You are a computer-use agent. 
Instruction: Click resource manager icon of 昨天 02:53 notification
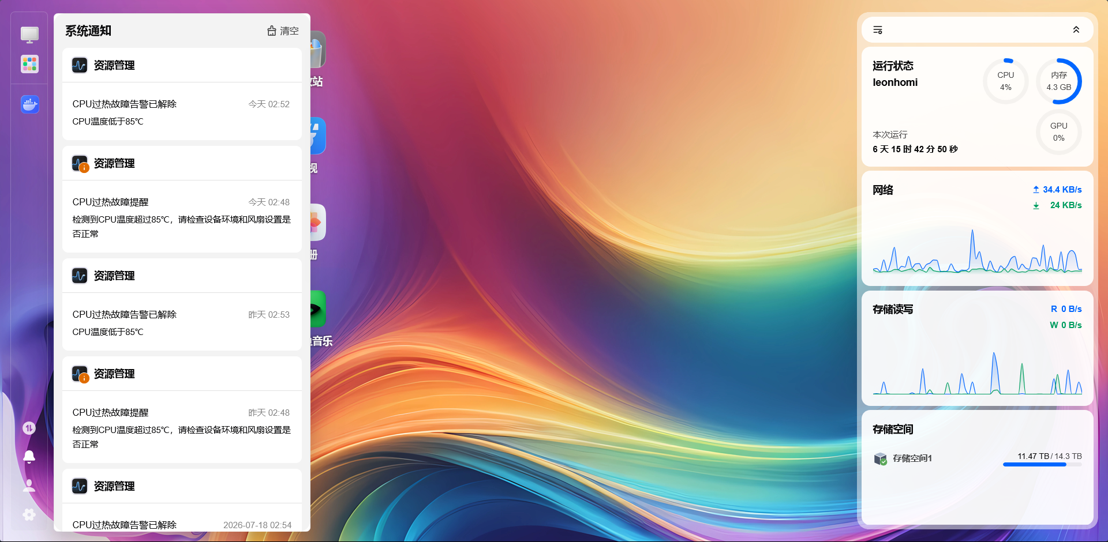80,276
